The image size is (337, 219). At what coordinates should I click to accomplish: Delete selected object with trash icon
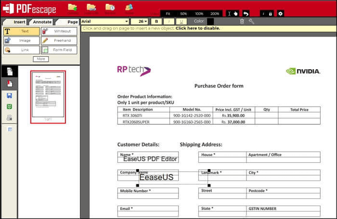click(x=242, y=22)
